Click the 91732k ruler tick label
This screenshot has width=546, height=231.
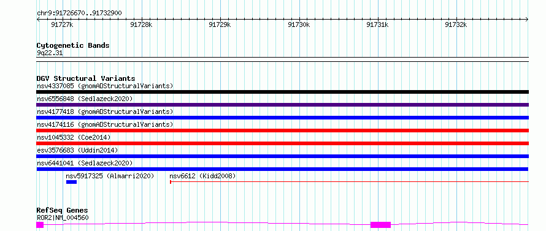456,25
